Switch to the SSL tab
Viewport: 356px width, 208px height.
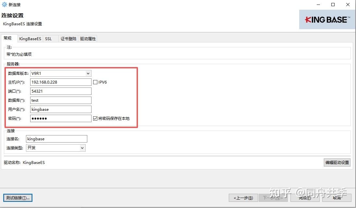pyautogui.click(x=48, y=39)
